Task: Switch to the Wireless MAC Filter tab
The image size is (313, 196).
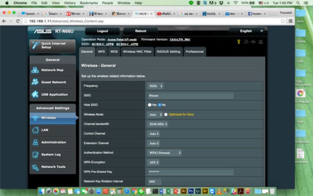Action: (137, 52)
